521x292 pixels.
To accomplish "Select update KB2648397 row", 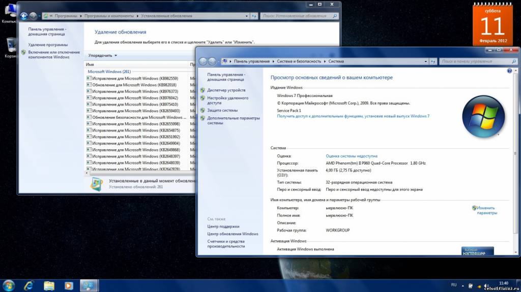I will [136, 156].
